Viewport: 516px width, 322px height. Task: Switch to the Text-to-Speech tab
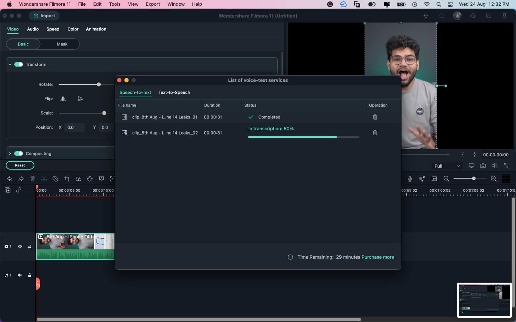pos(174,92)
